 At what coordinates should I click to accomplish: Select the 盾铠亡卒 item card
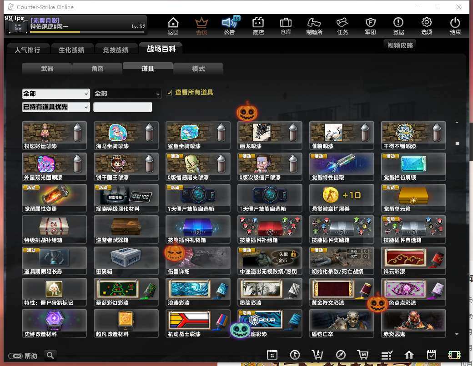(342, 323)
